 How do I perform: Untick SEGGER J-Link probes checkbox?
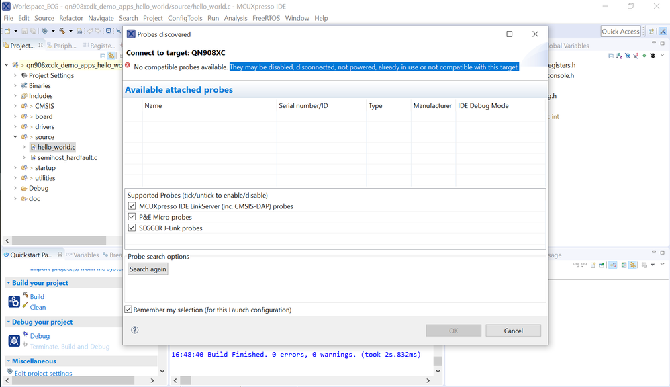click(x=132, y=228)
